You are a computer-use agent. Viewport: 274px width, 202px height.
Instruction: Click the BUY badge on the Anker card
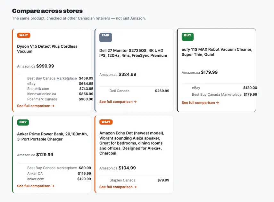click(x=23, y=122)
